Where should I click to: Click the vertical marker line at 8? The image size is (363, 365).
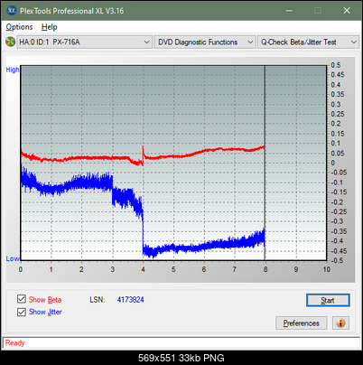tap(265, 163)
